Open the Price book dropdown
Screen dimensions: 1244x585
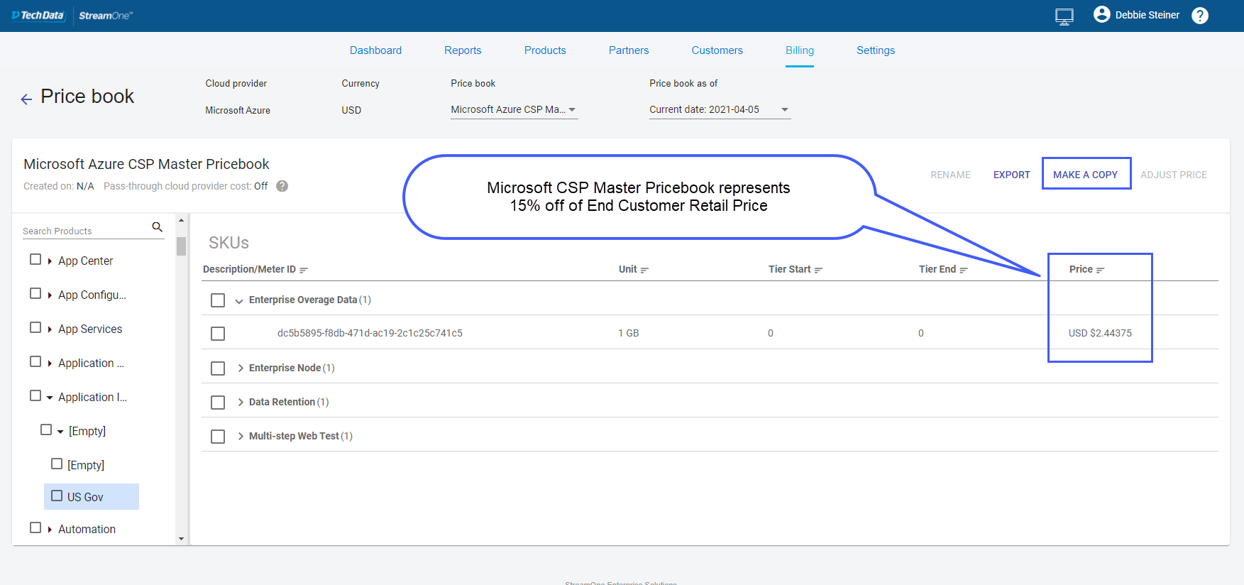click(514, 109)
